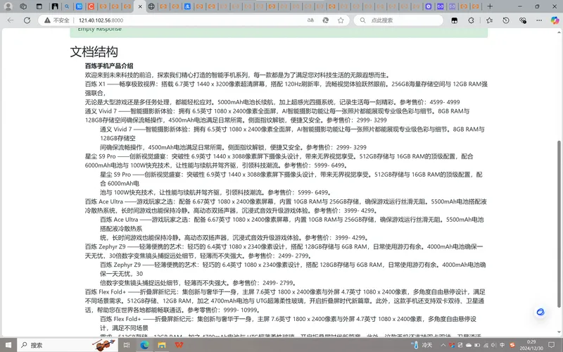Open the Sogou input tray icon
This screenshot has width=563, height=352.
512,345
